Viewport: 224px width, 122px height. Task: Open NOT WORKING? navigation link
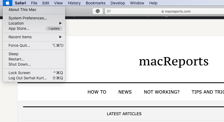[x=162, y=92]
